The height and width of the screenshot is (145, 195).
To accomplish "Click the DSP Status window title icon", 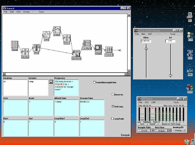I will tap(139, 99).
